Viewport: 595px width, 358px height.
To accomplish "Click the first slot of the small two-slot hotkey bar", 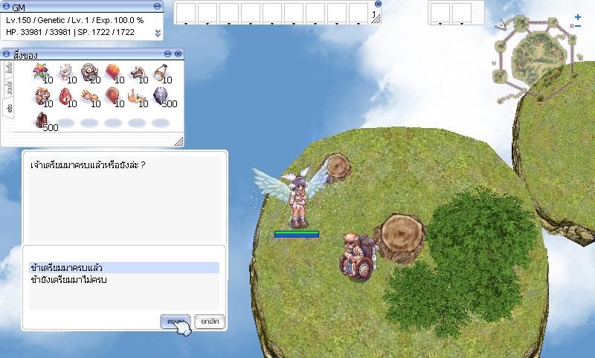I will coord(440,13).
